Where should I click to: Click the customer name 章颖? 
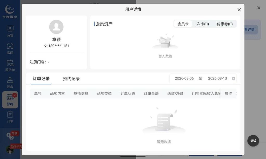56,40
